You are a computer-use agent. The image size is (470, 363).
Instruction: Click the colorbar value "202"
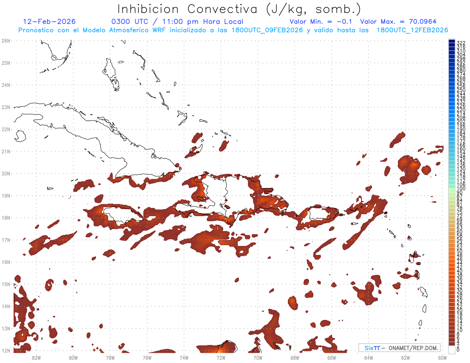[461, 121]
